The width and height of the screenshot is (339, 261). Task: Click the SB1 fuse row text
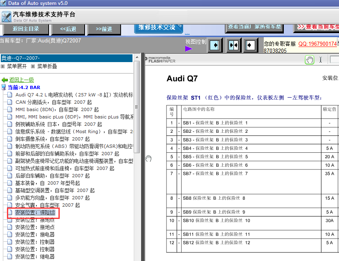pos(215,123)
